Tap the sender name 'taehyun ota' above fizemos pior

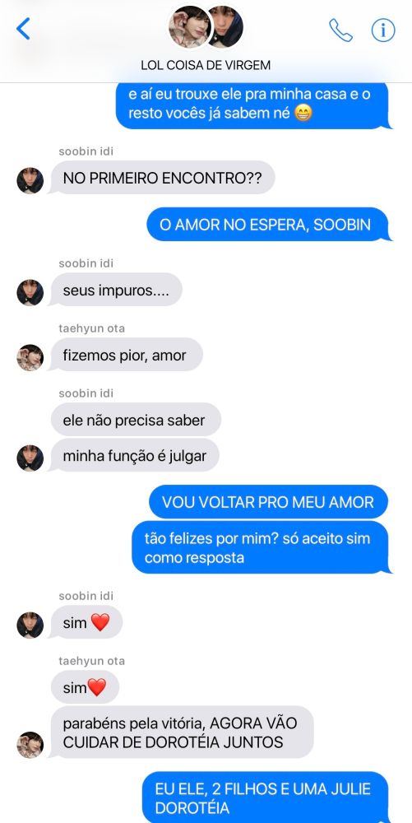point(92,328)
